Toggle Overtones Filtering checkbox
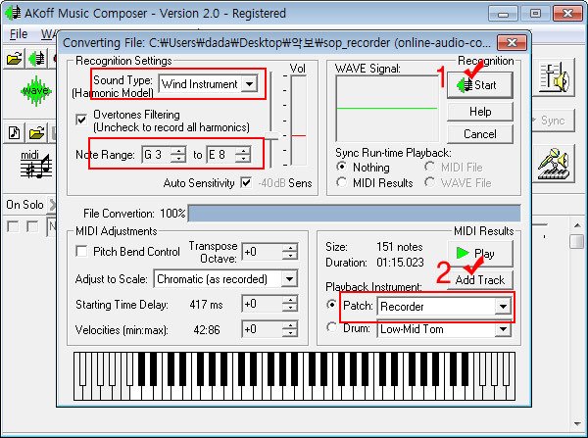This screenshot has width=588, height=438. click(x=81, y=120)
